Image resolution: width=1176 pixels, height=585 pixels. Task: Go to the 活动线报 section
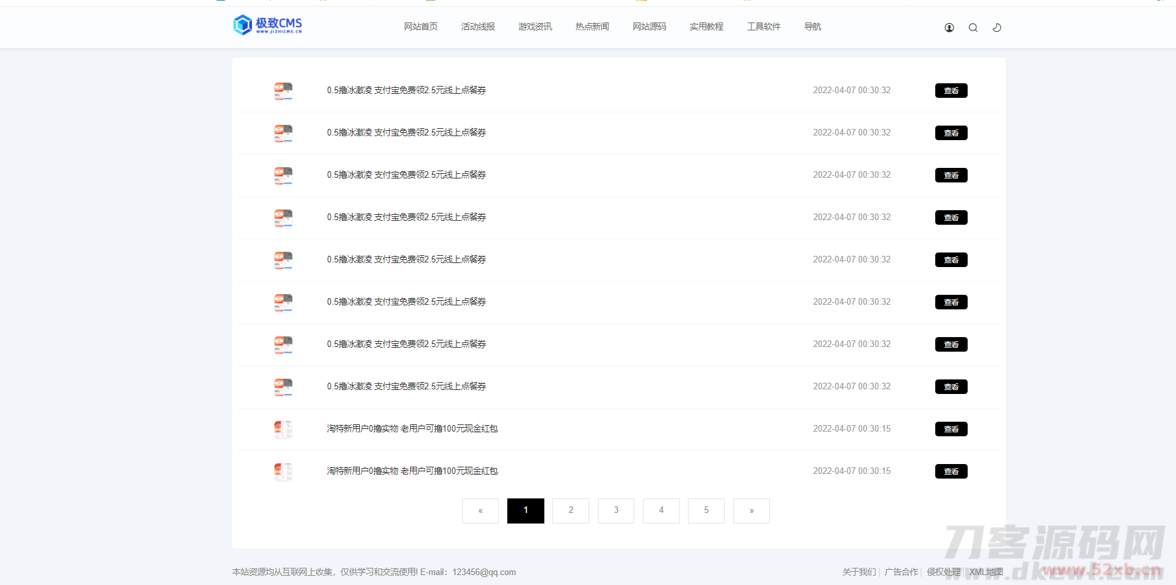click(478, 27)
